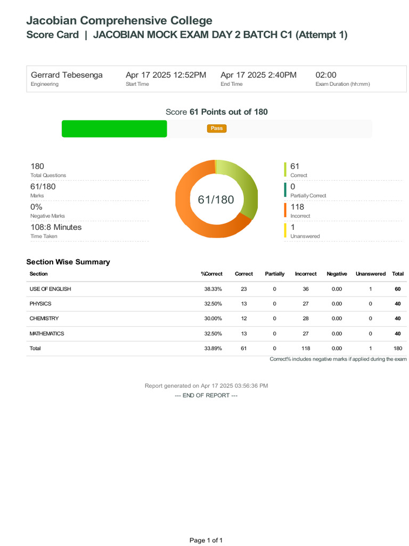Click the 33.89% total percentage

213,348
